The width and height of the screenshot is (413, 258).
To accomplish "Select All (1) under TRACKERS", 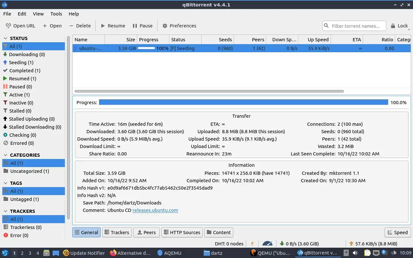I will pos(34,219).
